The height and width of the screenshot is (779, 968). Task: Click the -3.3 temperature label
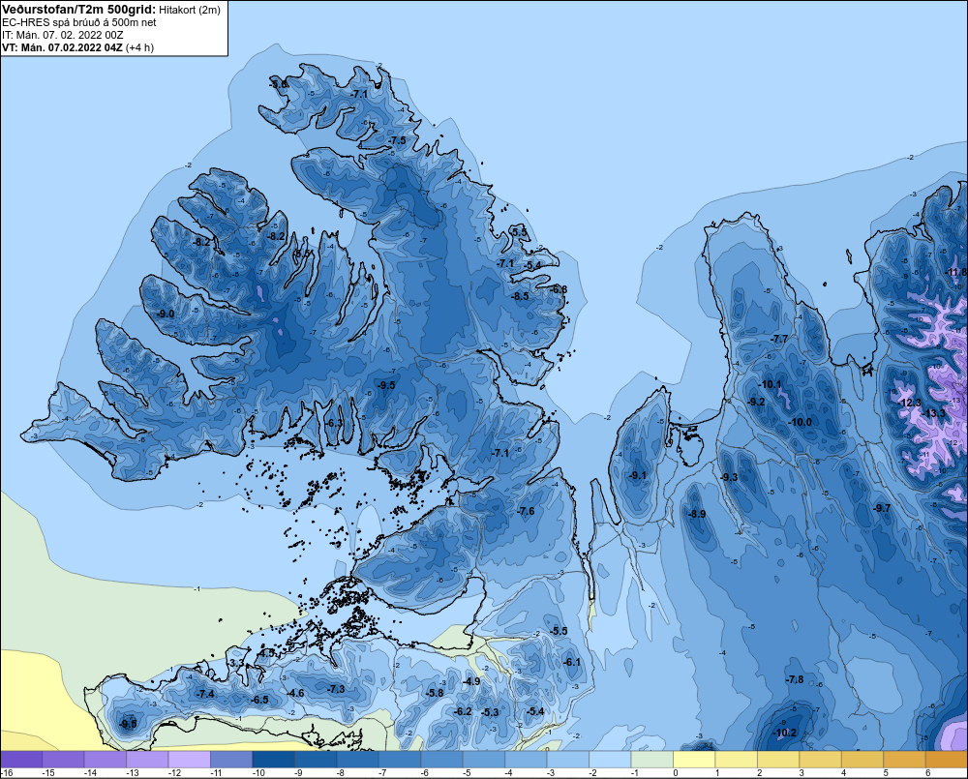coord(237,664)
